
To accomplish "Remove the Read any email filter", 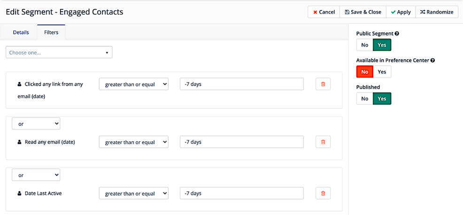I will (x=323, y=142).
